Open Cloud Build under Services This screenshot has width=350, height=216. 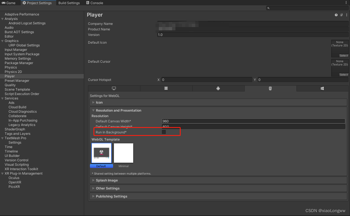click(x=17, y=107)
